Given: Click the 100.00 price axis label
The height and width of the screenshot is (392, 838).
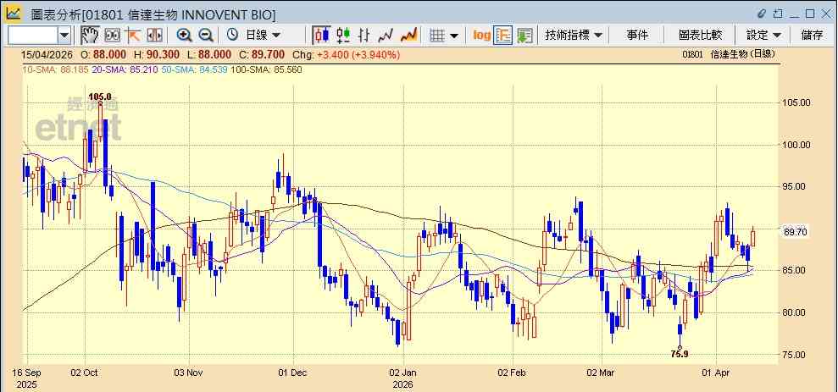Looking at the screenshot, I should [x=797, y=145].
